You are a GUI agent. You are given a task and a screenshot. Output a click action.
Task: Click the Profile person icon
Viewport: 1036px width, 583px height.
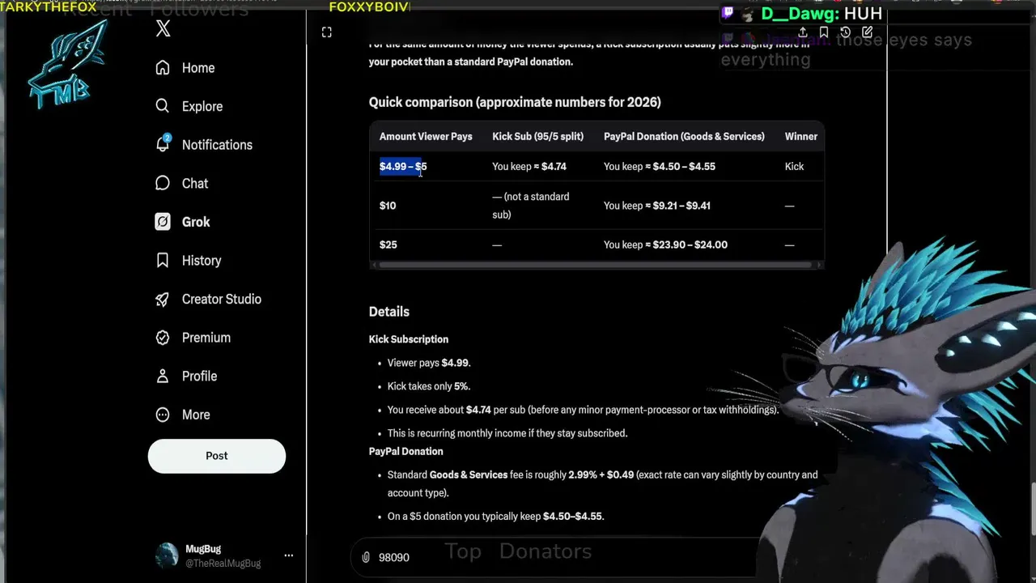coord(163,376)
